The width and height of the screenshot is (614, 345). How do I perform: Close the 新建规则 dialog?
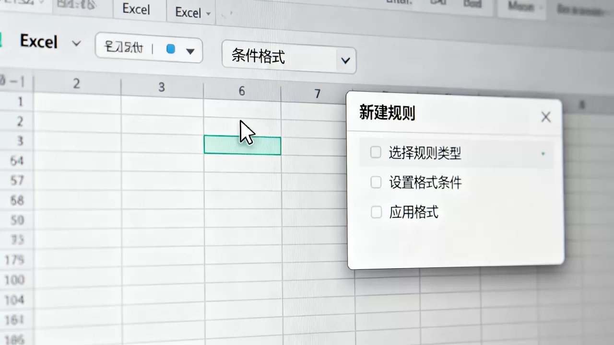(546, 117)
